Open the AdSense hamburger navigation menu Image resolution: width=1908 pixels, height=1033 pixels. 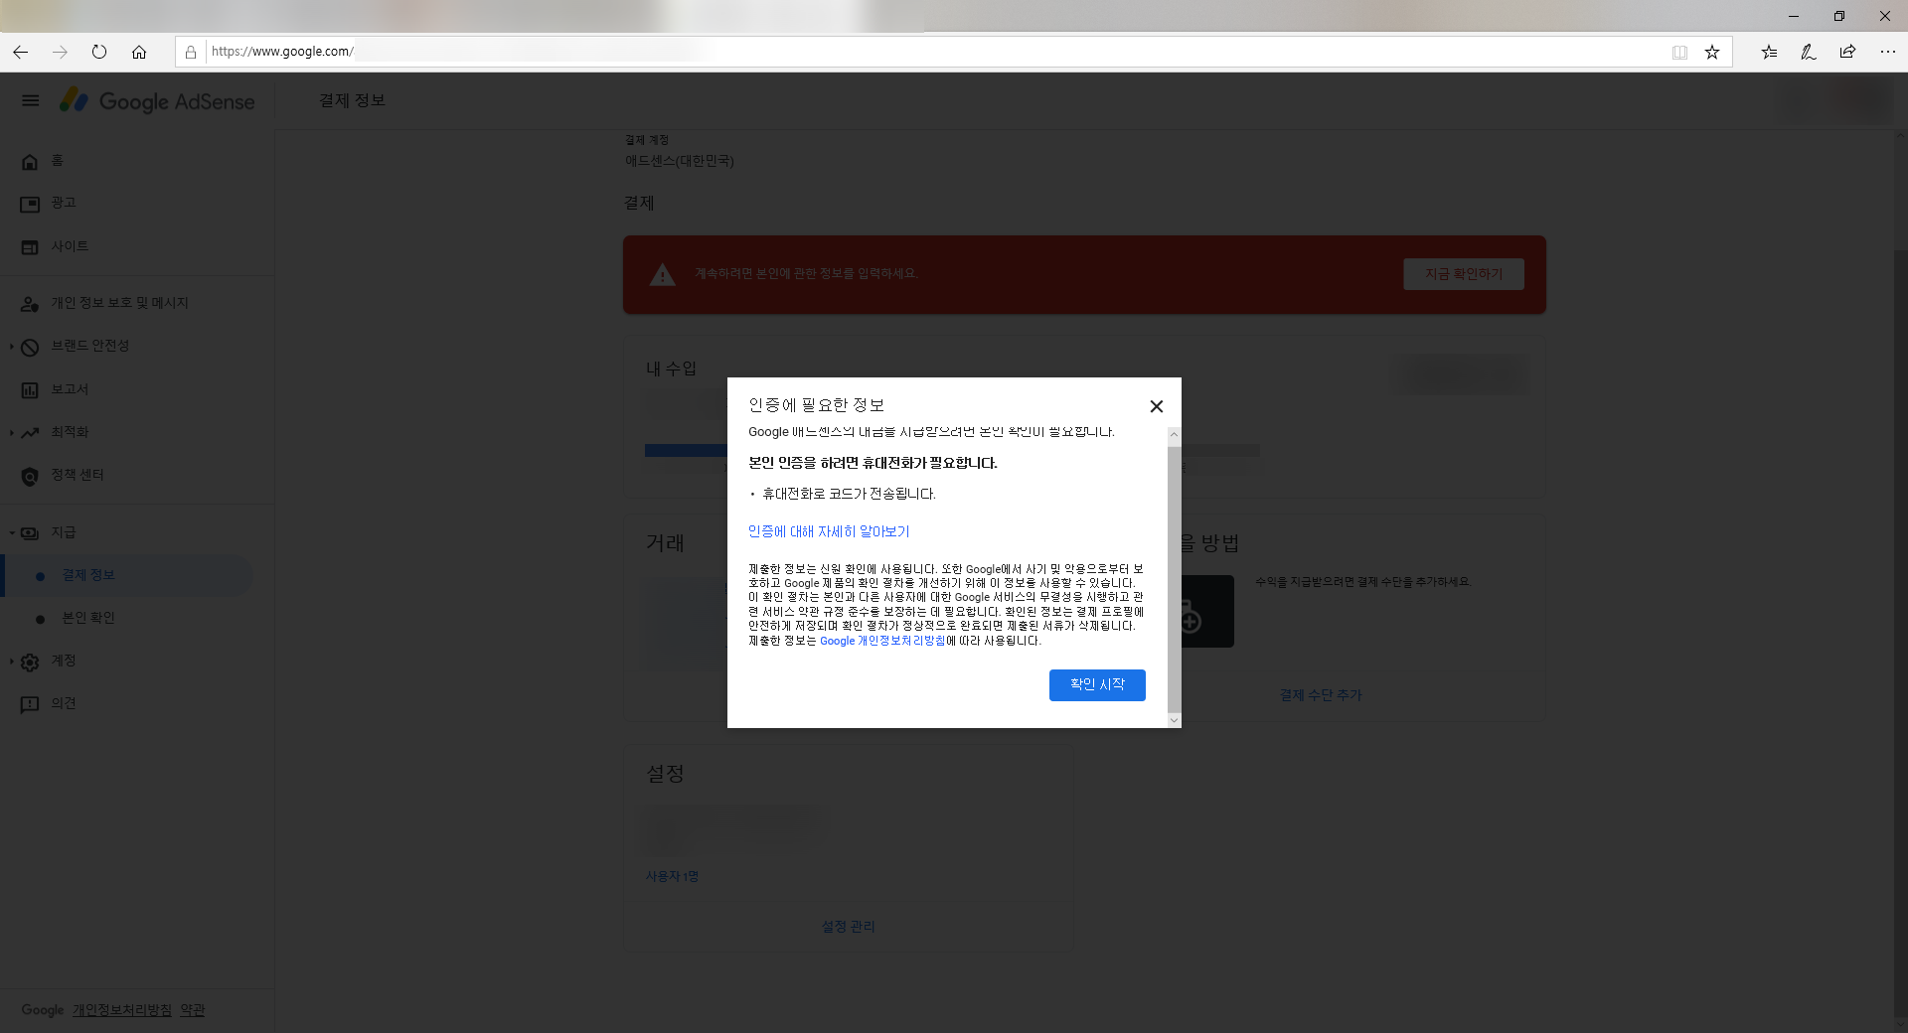pos(31,100)
